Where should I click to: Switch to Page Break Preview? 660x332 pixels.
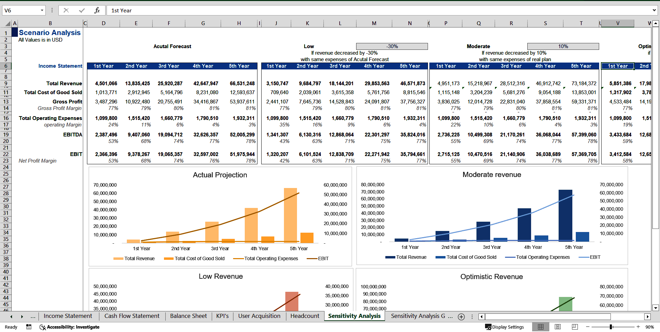574,327
